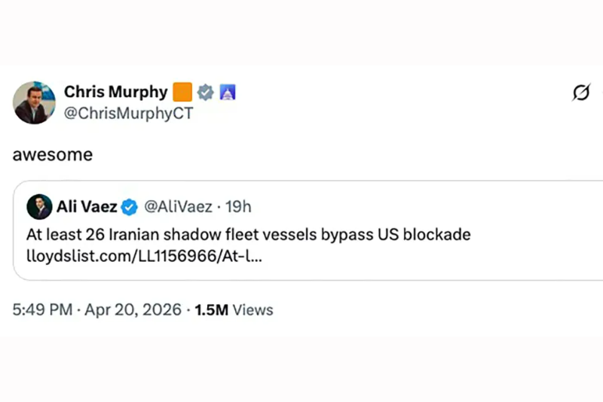
Task: Open Chris Murphy's profile picture
Action: click(34, 102)
